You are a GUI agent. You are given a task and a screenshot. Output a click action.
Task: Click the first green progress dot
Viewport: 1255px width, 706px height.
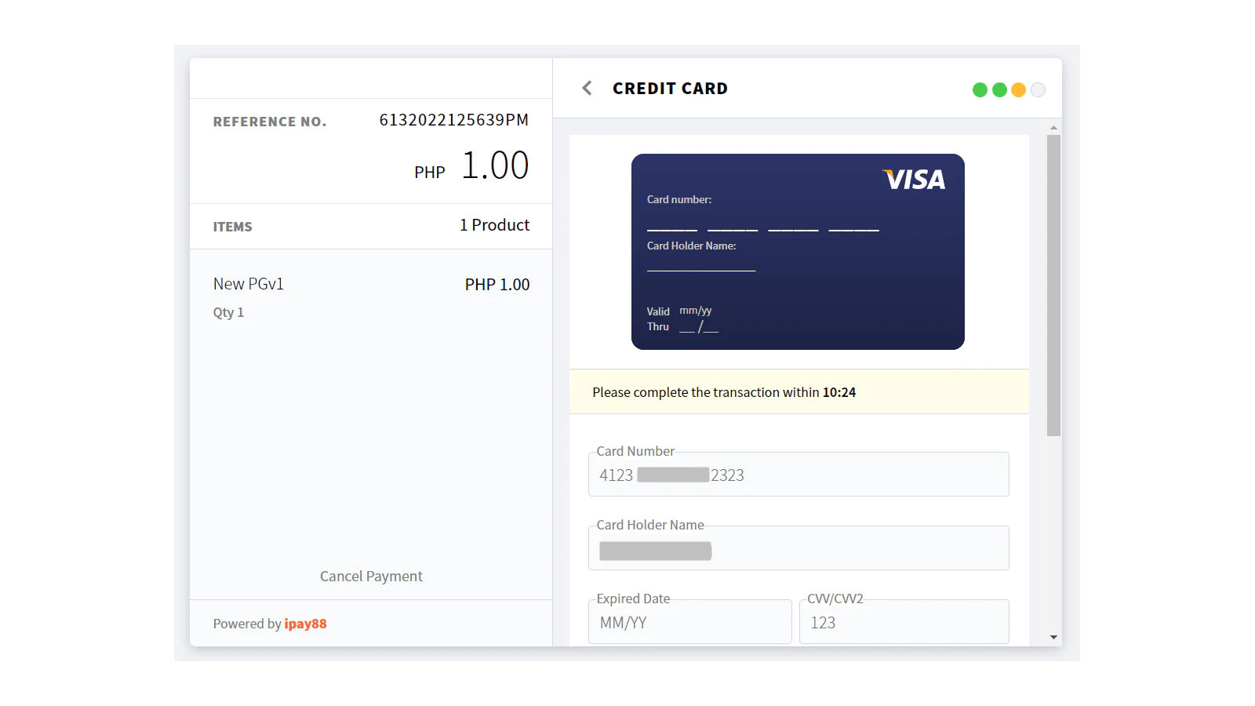(x=980, y=89)
